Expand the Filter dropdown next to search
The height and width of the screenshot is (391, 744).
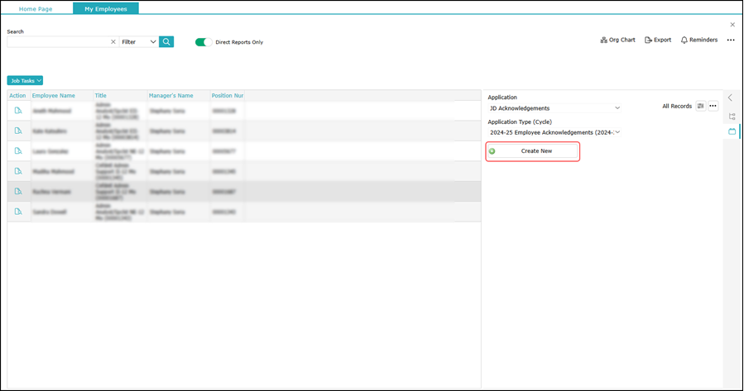139,41
